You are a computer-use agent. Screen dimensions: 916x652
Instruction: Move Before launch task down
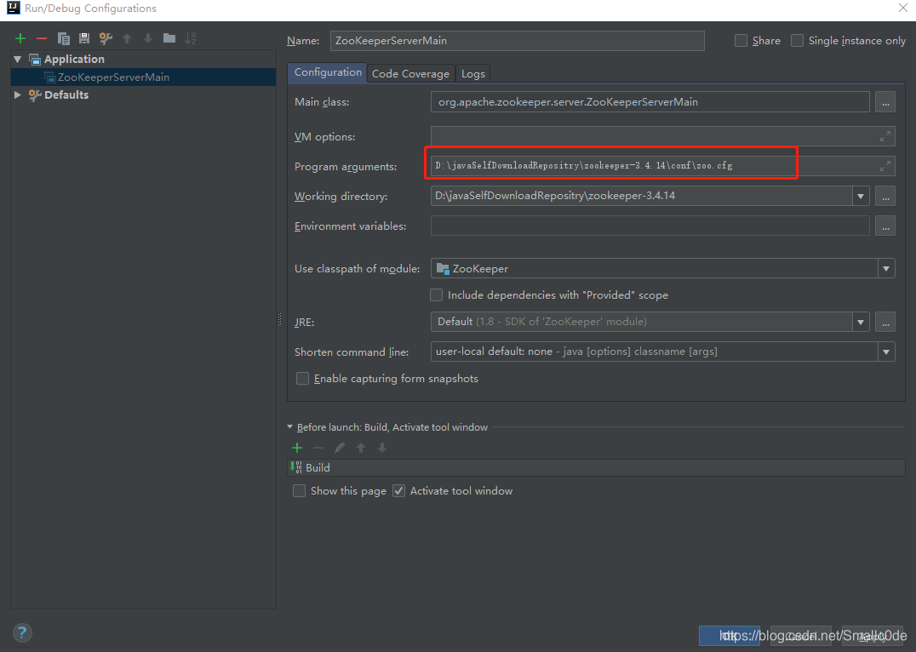[382, 448]
